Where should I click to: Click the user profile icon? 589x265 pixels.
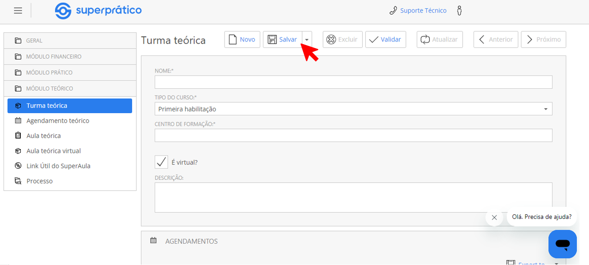point(459,11)
